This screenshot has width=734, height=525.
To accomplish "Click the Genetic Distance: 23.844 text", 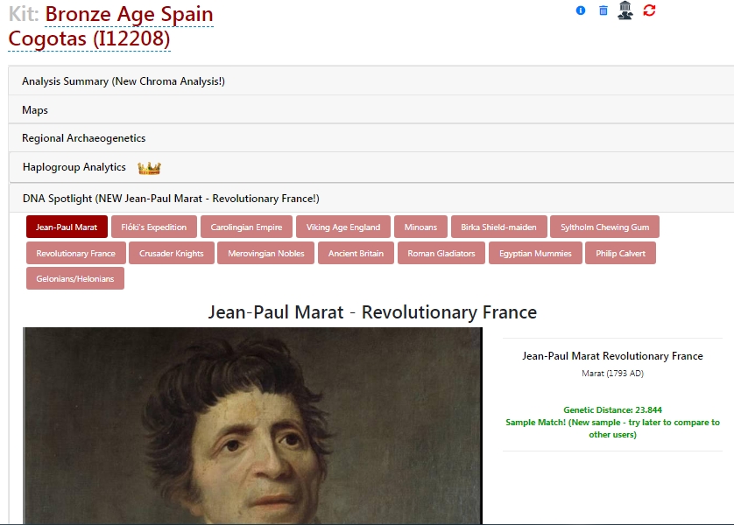I will 612,410.
